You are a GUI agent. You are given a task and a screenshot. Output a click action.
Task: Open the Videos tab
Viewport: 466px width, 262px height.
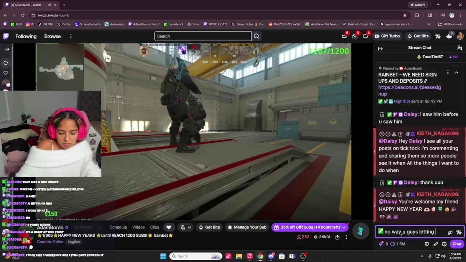pos(138,227)
